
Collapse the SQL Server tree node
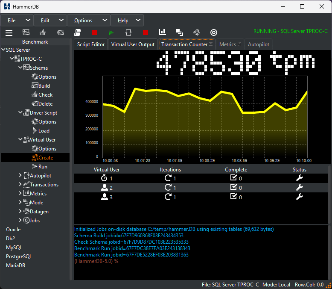(3, 50)
